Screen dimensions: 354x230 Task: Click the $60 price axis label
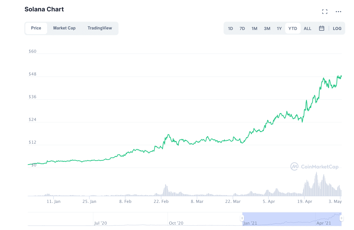pyautogui.click(x=33, y=51)
